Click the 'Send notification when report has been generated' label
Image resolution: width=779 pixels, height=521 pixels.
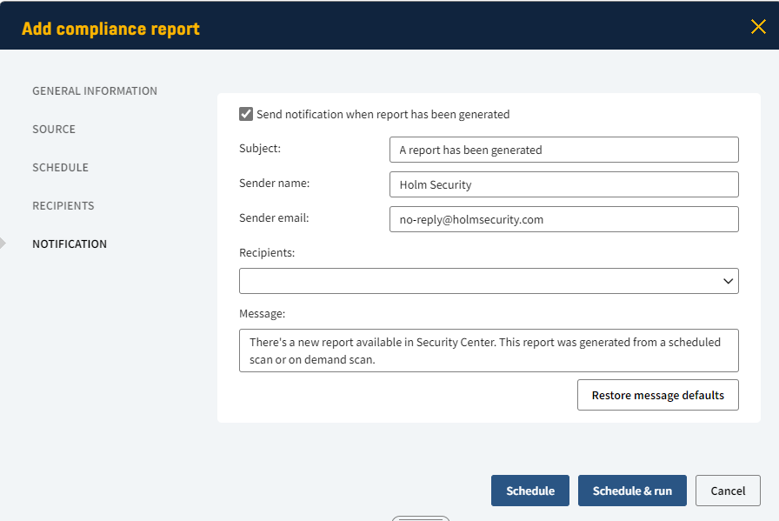point(383,114)
